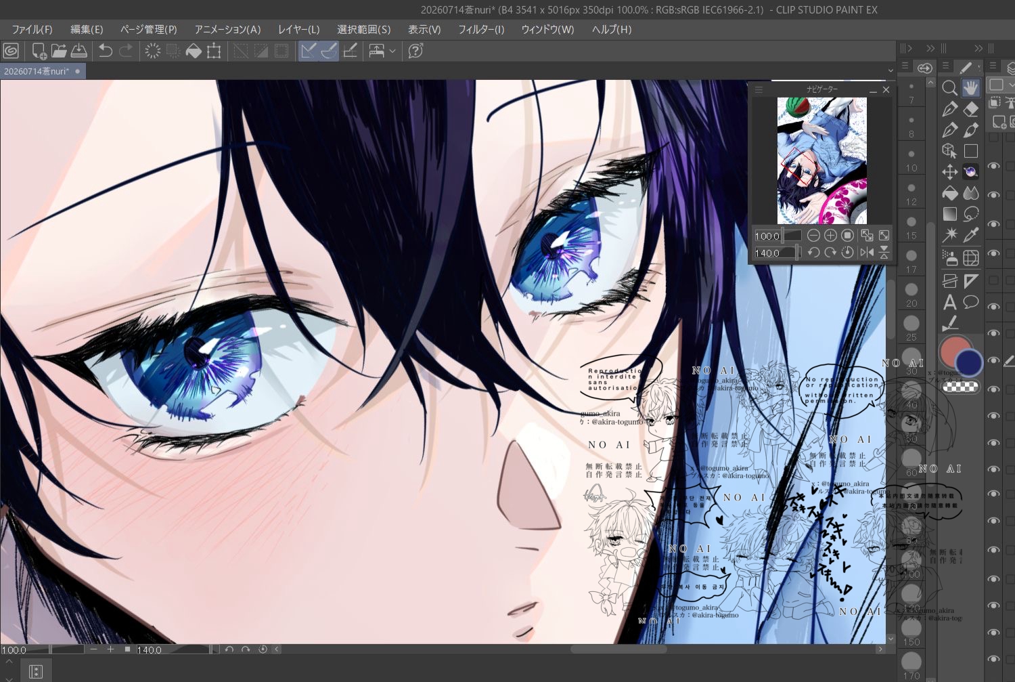Select the Eyedropper tool
The height and width of the screenshot is (682, 1015).
point(971,235)
